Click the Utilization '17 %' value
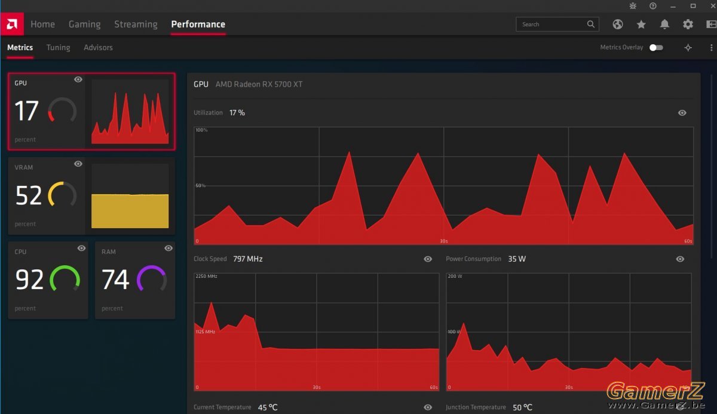Image resolution: width=717 pixels, height=414 pixels. (x=237, y=113)
